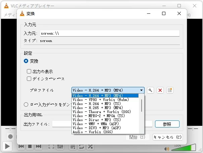Select the 変換 radio button
Screen dimensions: 203x153
tap(26, 61)
